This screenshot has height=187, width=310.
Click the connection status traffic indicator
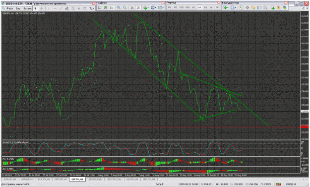coord(278,184)
